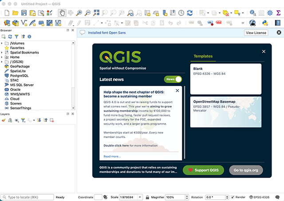Toggle the News switch off

click(173, 79)
